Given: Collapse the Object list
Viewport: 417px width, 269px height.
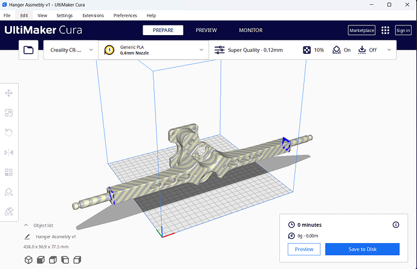Looking at the screenshot, I should tap(26, 225).
